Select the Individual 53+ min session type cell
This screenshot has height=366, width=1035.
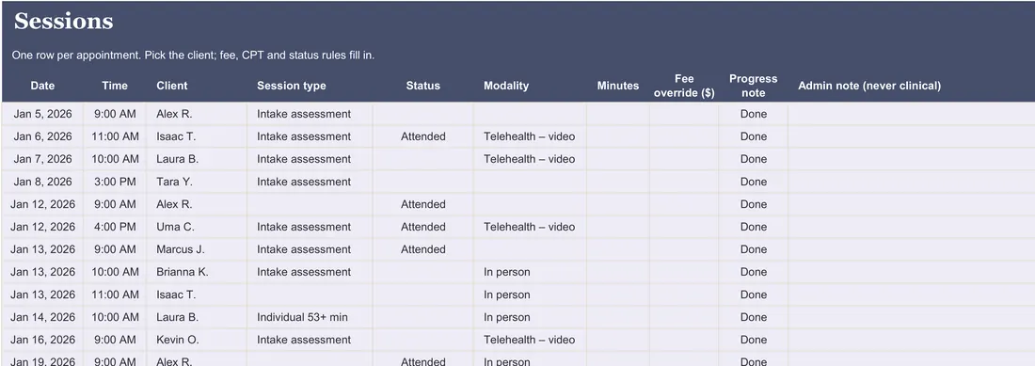(x=310, y=317)
